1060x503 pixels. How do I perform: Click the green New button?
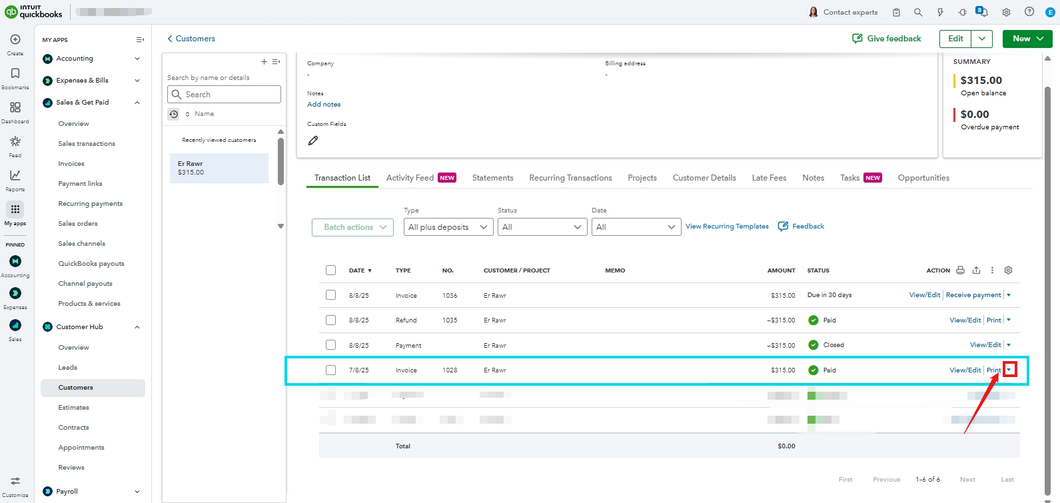(x=1027, y=39)
